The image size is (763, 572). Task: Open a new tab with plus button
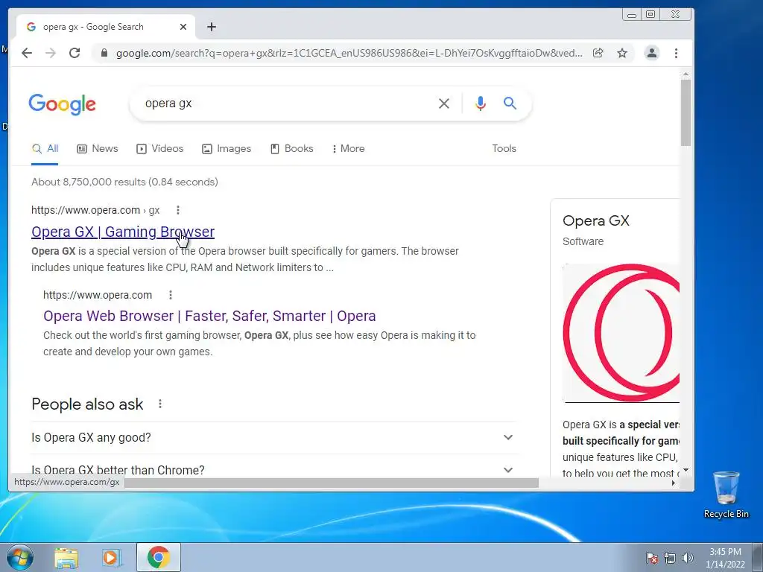211,27
